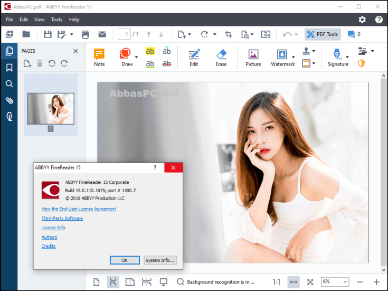Image resolution: width=388 pixels, height=291 pixels.
Task: Expand the Draw tool shapes dropdown
Action: pos(136,57)
